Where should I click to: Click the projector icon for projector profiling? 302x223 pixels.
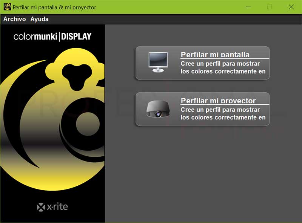click(x=158, y=109)
